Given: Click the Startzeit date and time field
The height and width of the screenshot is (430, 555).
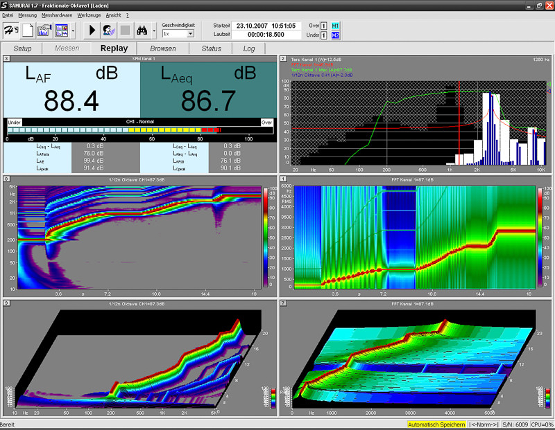Looking at the screenshot, I should pos(266,26).
